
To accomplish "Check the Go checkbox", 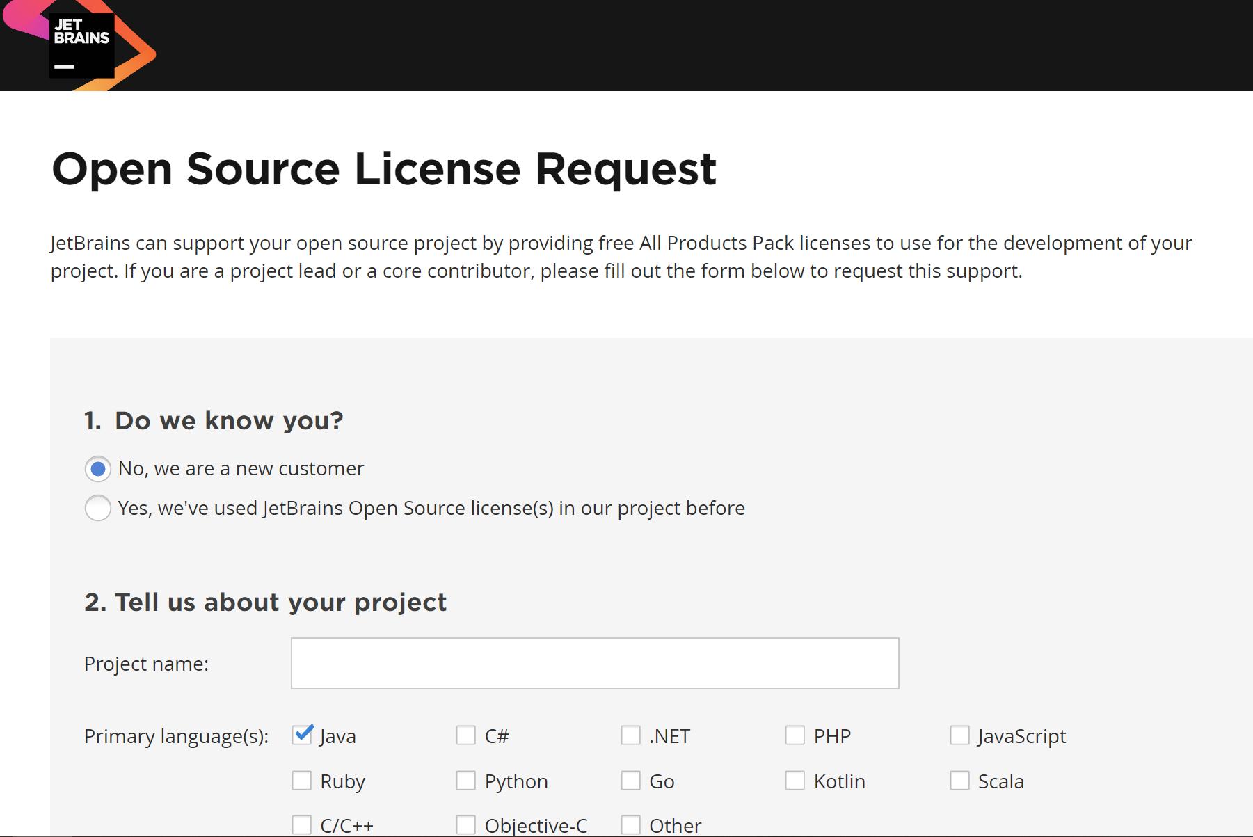I will point(630,780).
